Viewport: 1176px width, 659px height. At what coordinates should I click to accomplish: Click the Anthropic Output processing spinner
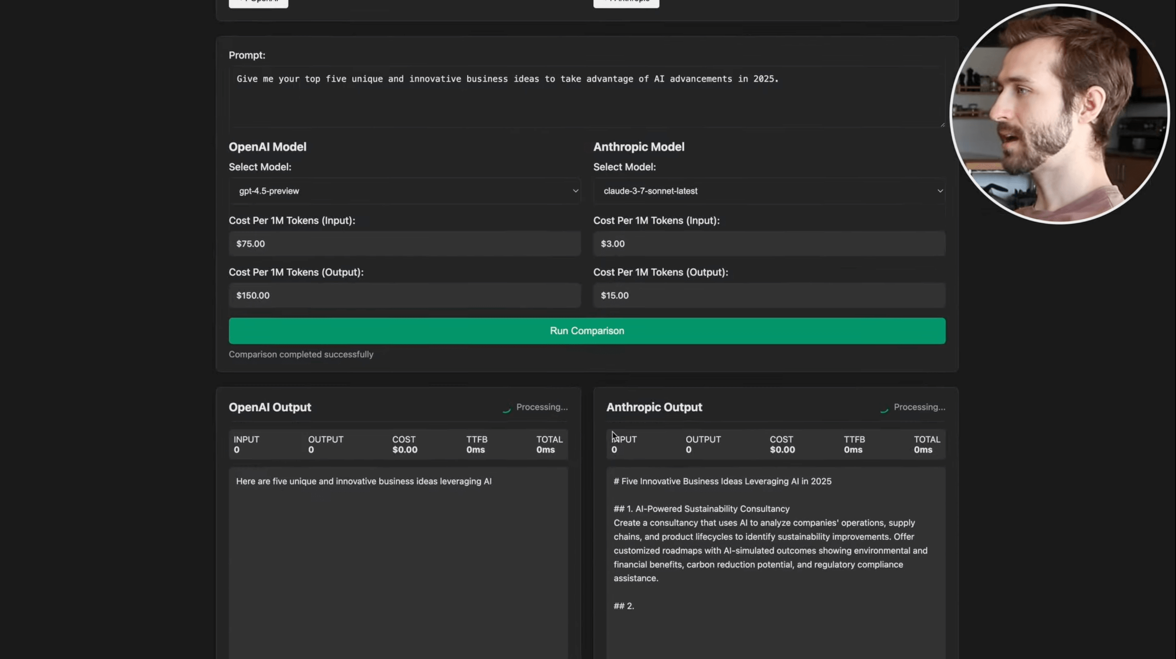[884, 408]
